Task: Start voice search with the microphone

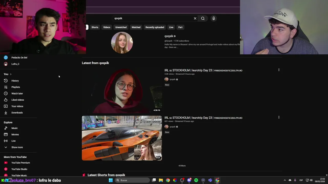Action: pos(213,18)
